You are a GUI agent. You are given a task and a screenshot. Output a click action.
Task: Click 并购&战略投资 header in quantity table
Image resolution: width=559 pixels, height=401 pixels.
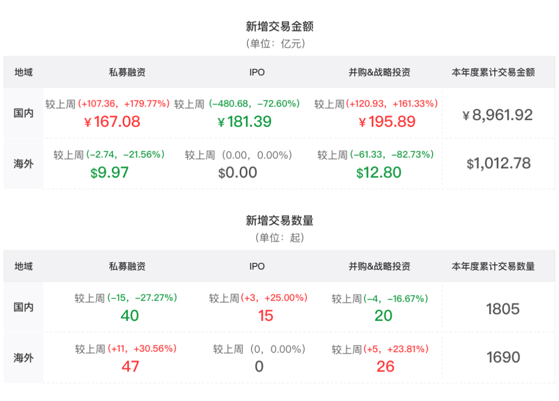[x=379, y=266]
